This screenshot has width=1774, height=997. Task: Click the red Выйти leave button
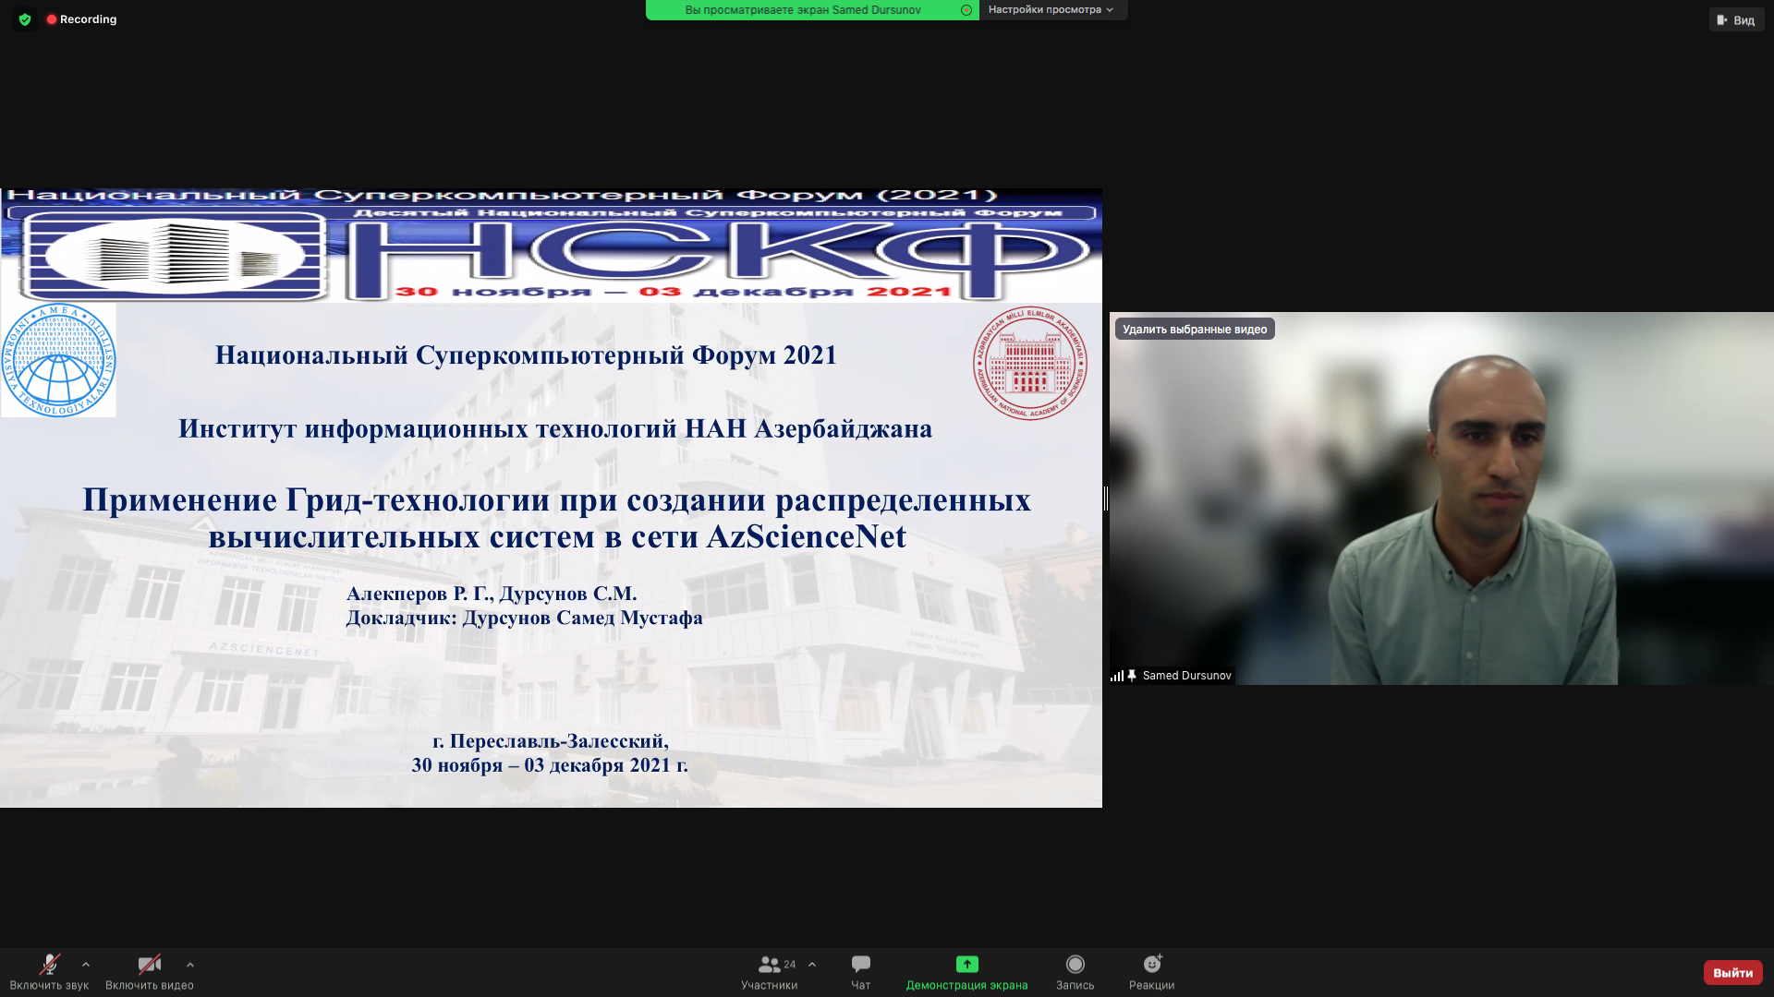point(1732,973)
